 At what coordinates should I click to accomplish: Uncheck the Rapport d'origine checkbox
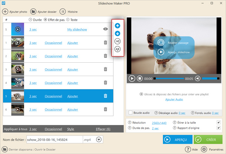click(219, 128)
